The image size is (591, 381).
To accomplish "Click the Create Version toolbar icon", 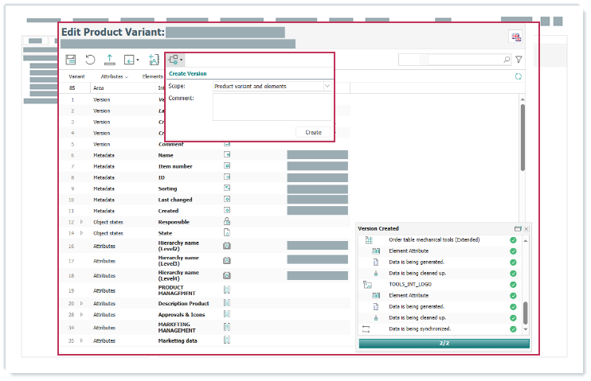I will (x=174, y=60).
